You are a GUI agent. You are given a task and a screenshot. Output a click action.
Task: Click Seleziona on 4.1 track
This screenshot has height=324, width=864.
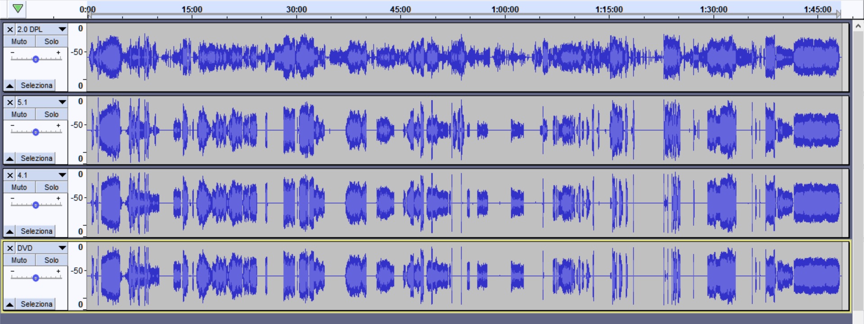pyautogui.click(x=36, y=231)
